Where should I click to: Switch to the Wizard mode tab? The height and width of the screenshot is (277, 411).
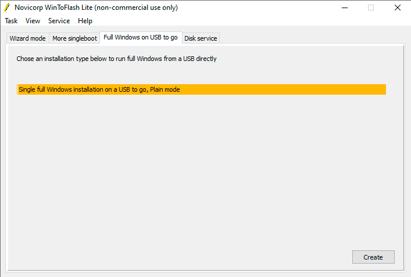[27, 38]
